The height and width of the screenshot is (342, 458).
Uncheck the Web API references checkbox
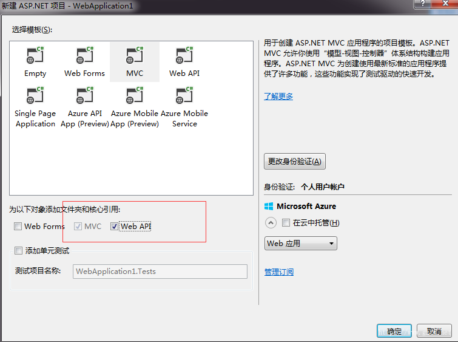114,226
